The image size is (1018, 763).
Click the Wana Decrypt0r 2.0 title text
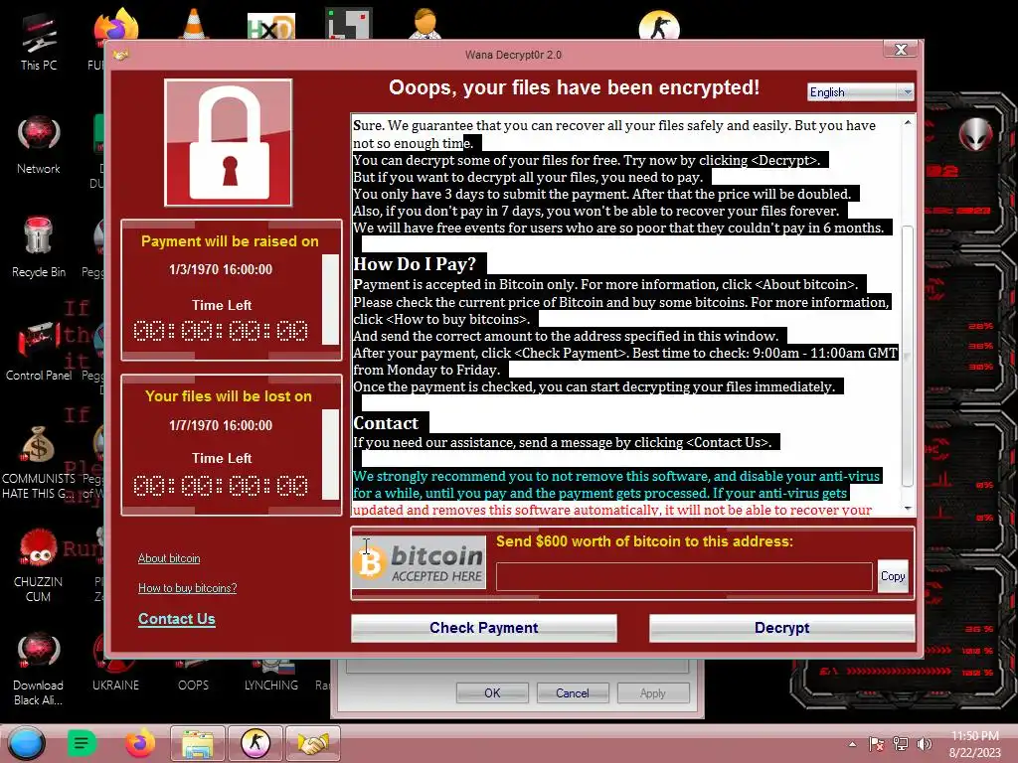pos(514,56)
